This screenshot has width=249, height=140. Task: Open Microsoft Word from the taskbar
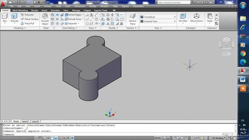coord(243,79)
